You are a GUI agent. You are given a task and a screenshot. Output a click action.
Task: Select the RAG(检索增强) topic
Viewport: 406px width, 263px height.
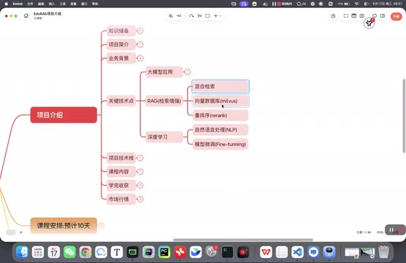[x=164, y=101]
